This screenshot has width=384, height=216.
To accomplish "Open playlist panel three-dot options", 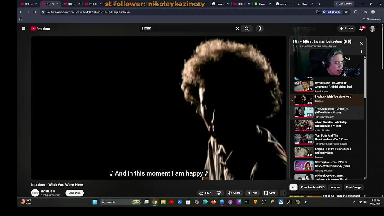I will [361, 52].
